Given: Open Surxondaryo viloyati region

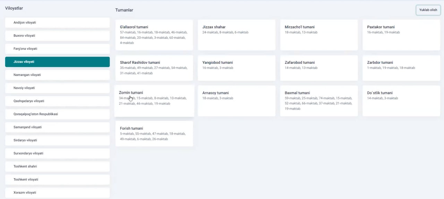Looking at the screenshot, I should (x=57, y=153).
